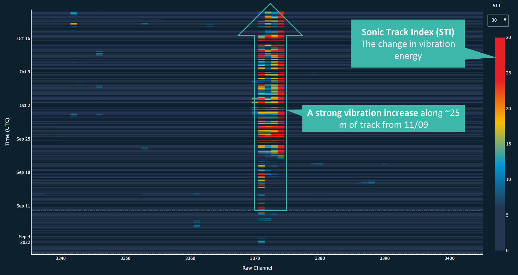Click the dropdown arrow beside STI value 30

pos(505,20)
